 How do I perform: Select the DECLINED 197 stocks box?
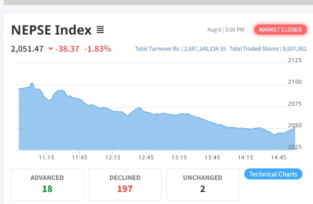(125, 183)
